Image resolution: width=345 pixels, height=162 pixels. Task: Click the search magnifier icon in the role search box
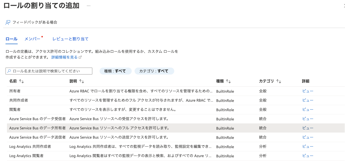[x=9, y=71]
